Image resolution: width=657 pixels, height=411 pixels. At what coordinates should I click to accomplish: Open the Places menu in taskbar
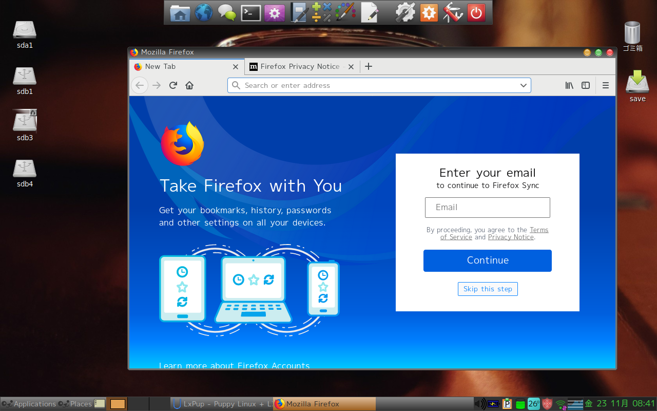click(x=75, y=404)
